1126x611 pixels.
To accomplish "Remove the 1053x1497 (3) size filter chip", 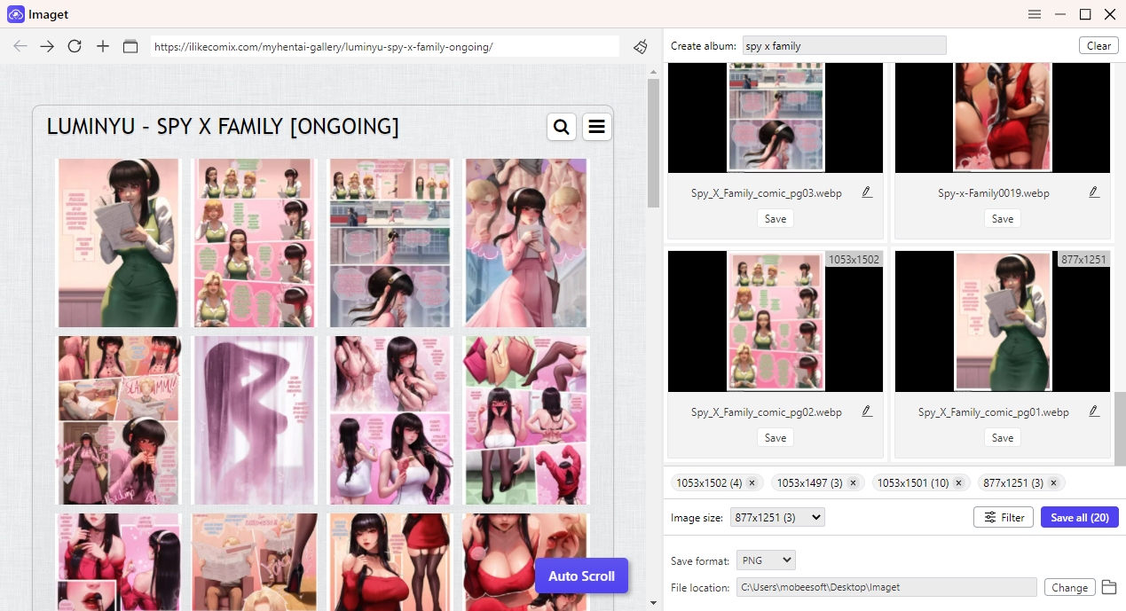I will (853, 483).
